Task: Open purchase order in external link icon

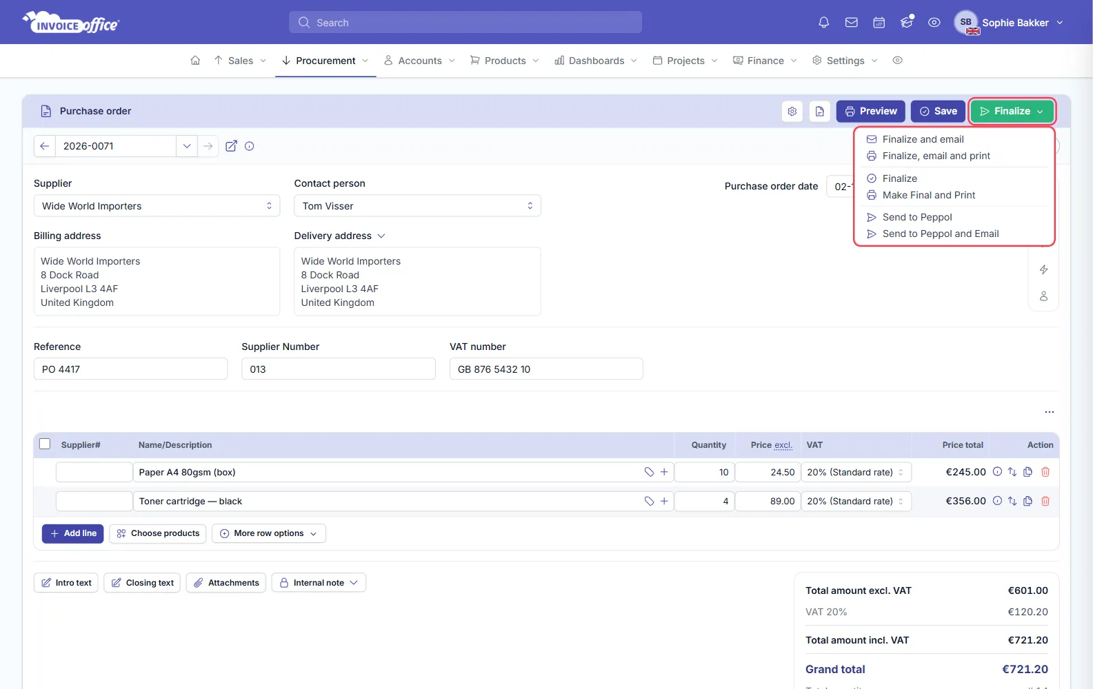Action: [x=231, y=146]
